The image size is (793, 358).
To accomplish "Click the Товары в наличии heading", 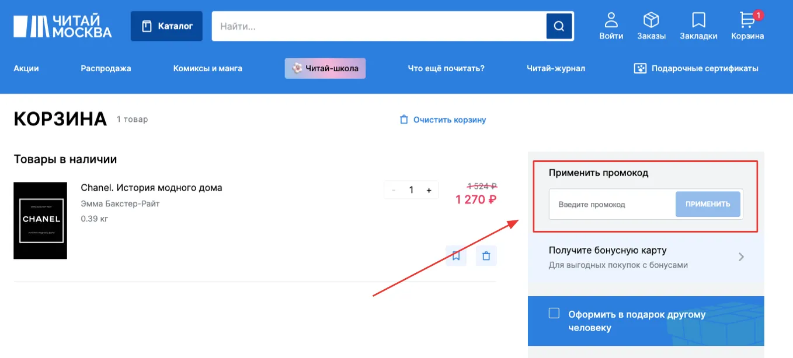I will pyautogui.click(x=65, y=159).
